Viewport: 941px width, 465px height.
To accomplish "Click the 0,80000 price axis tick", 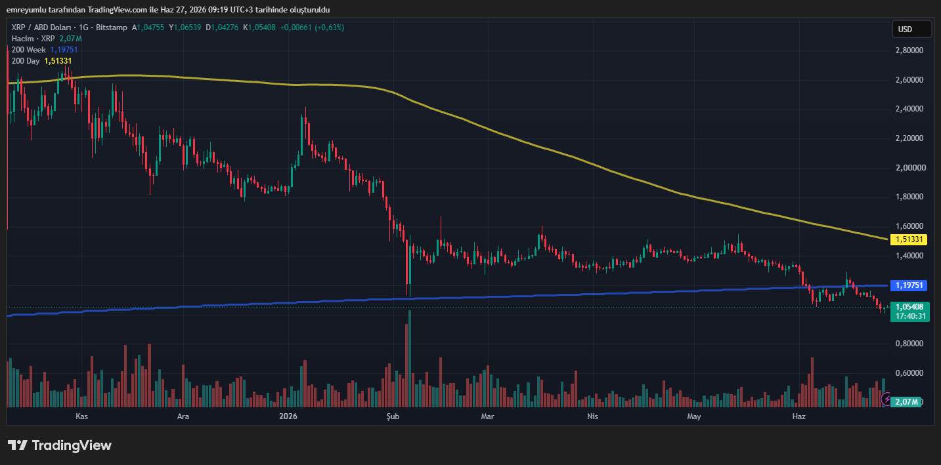I will [909, 344].
